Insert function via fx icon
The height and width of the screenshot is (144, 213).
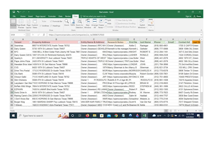tap(44, 35)
